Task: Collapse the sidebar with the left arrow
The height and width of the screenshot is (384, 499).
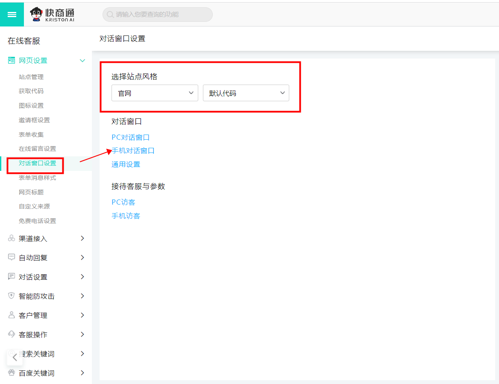Action: [x=15, y=358]
